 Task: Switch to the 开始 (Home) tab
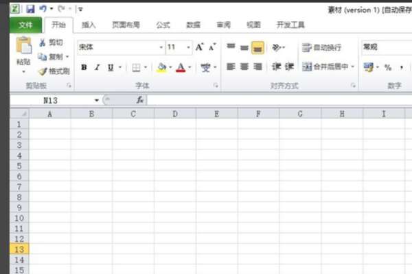(x=58, y=25)
